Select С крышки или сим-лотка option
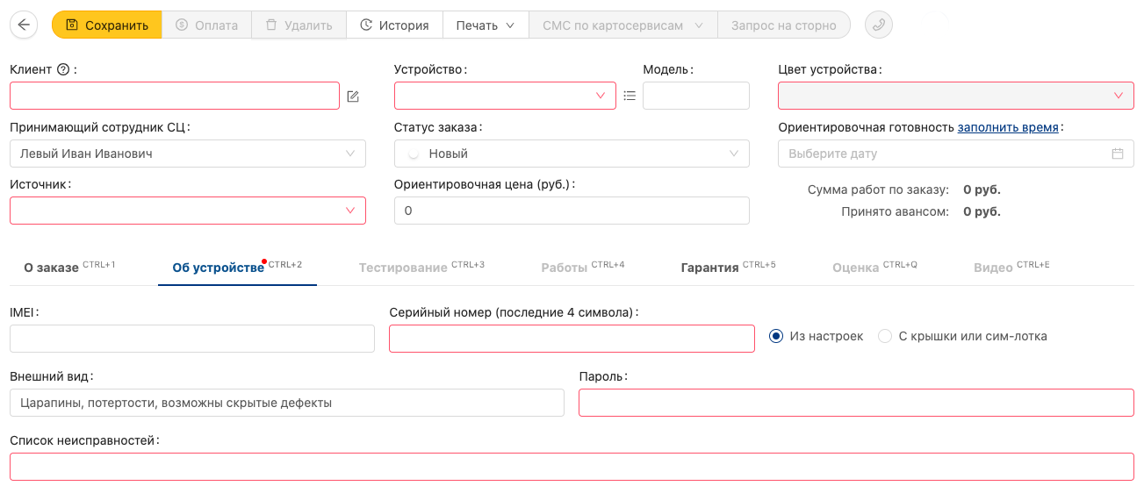 (x=885, y=336)
